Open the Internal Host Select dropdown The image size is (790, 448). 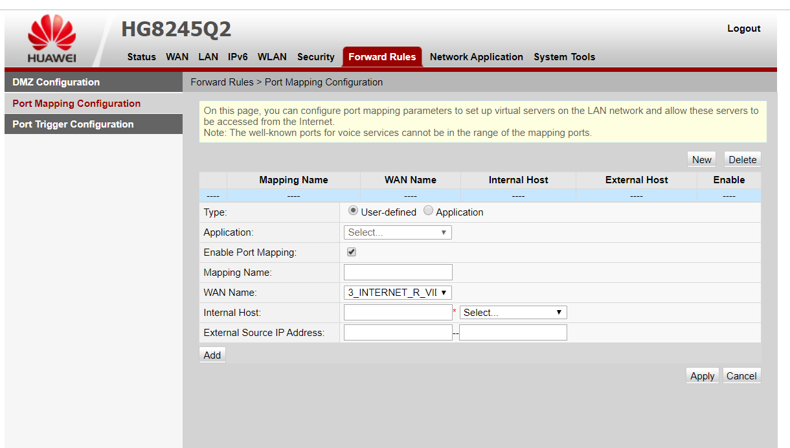(513, 313)
